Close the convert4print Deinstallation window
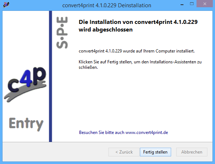215x164 pixels. (204, 4)
